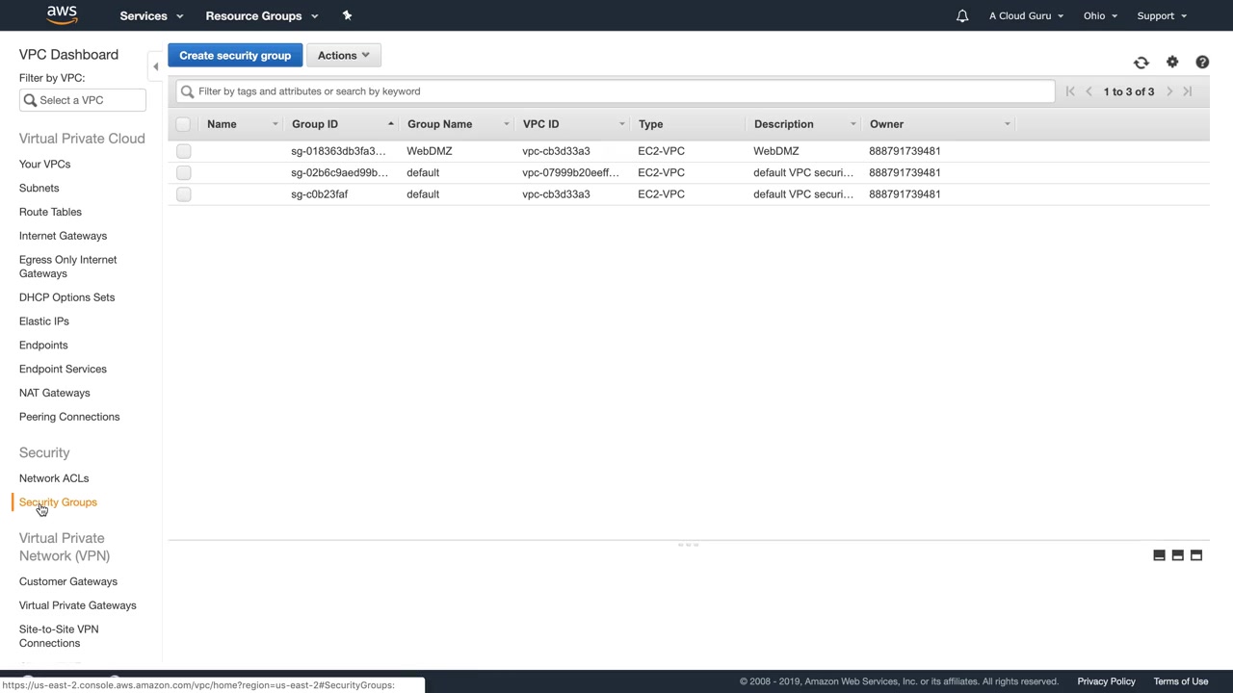Image resolution: width=1233 pixels, height=693 pixels.
Task: Open DHCP Options Sets in sidebar
Action: coord(66,297)
